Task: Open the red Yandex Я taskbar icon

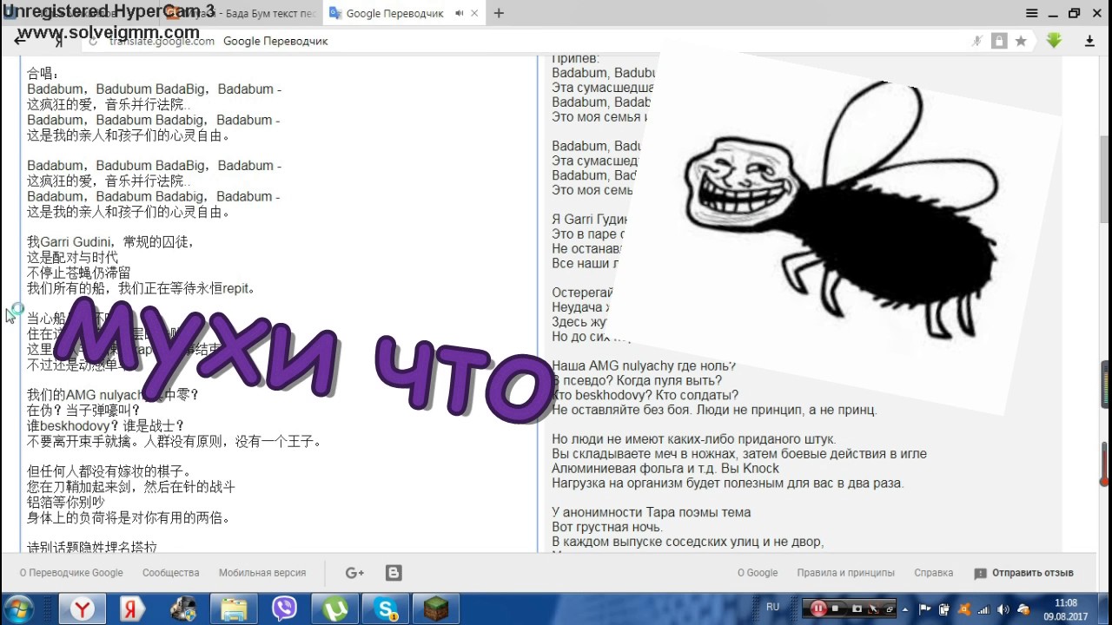Action: (x=133, y=609)
